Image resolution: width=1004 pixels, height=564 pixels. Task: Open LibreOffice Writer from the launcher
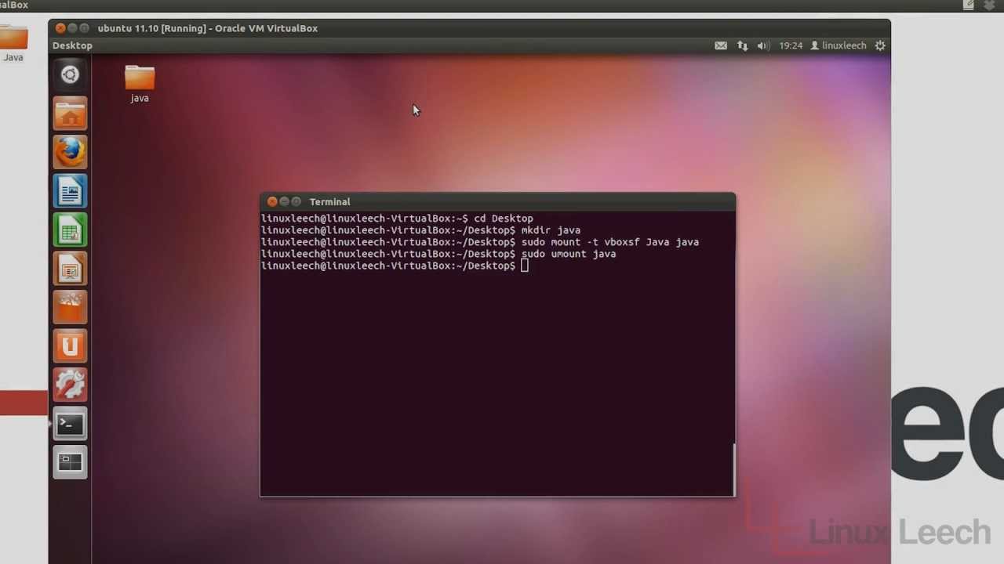click(x=70, y=191)
